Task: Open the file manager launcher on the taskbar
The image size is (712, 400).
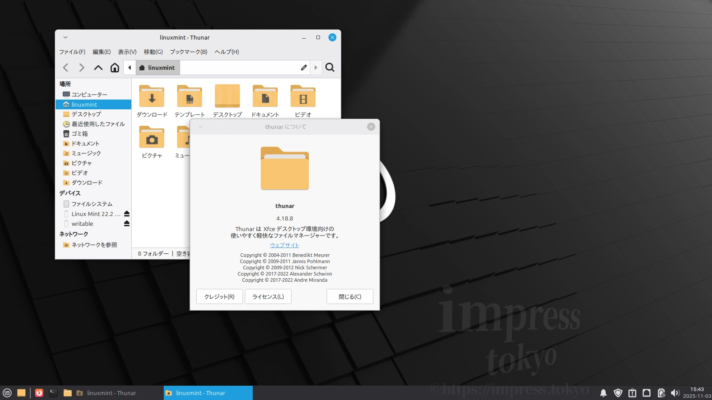Action: (x=68, y=393)
